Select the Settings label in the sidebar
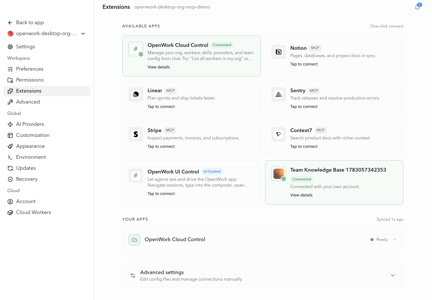 [25, 47]
